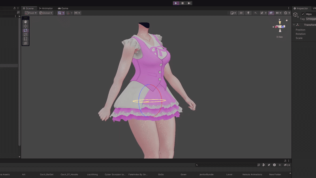The image size is (316, 178).
Task: Toggle scene visibility eye icon in toolbar
Action: coord(271,13)
